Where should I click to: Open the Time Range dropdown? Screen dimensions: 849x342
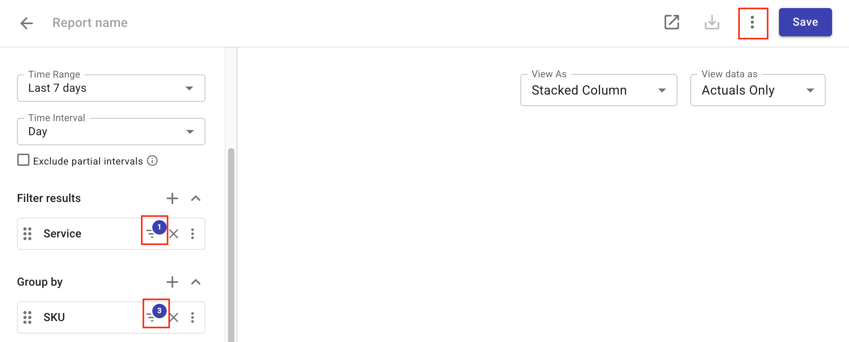pos(111,88)
